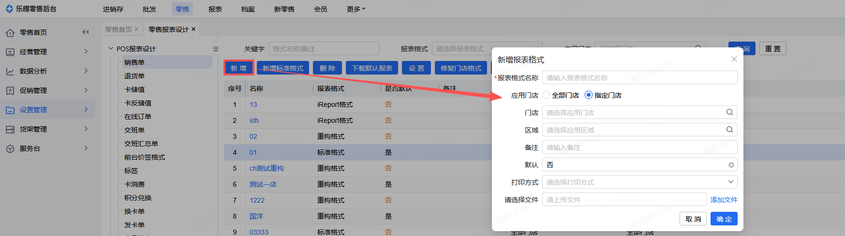Click the 服务台 cube icon
Image resolution: width=845 pixels, height=236 pixels.
(x=10, y=148)
